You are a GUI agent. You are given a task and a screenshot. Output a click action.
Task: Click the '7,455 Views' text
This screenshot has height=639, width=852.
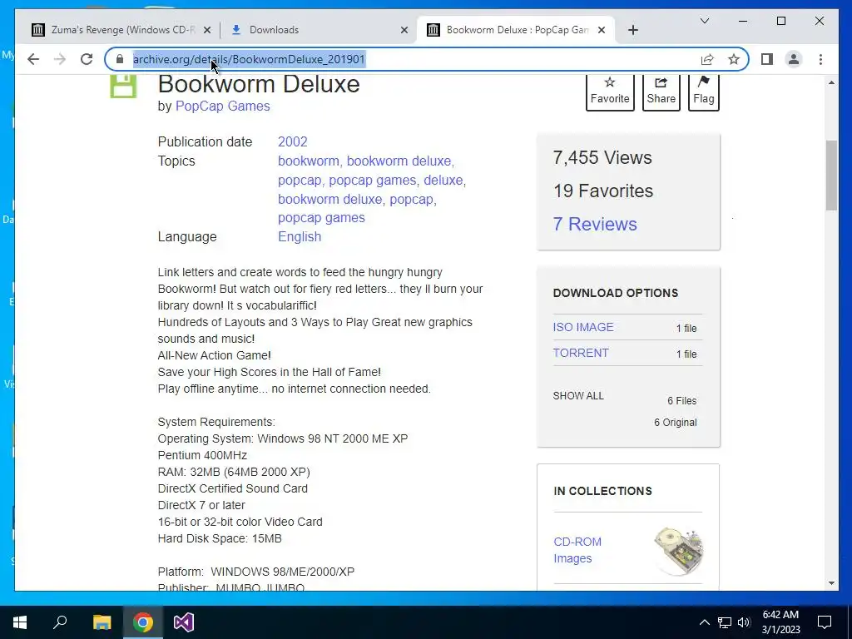pyautogui.click(x=602, y=157)
